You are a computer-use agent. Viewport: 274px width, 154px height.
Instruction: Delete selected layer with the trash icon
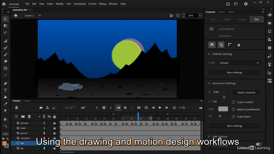point(29,117)
